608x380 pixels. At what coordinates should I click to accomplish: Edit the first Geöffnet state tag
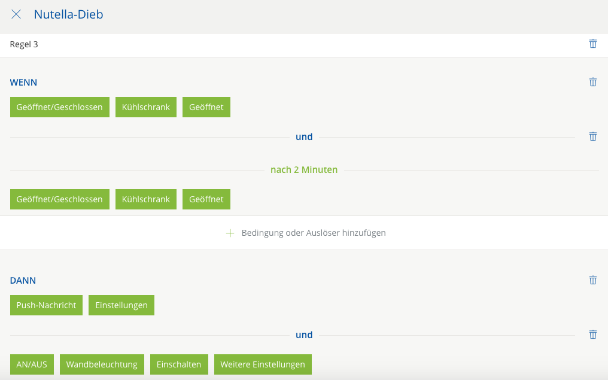pos(206,107)
